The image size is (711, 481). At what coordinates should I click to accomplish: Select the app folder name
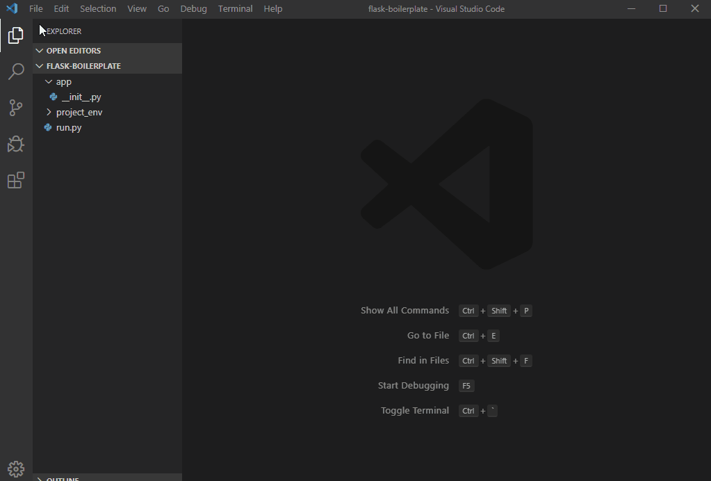click(64, 82)
